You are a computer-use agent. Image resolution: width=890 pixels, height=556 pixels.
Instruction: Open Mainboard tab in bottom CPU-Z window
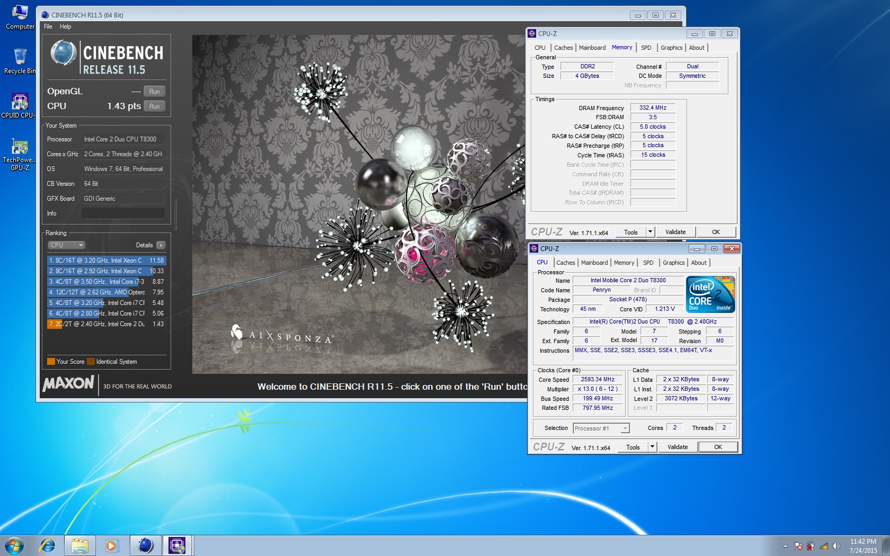[x=594, y=263]
